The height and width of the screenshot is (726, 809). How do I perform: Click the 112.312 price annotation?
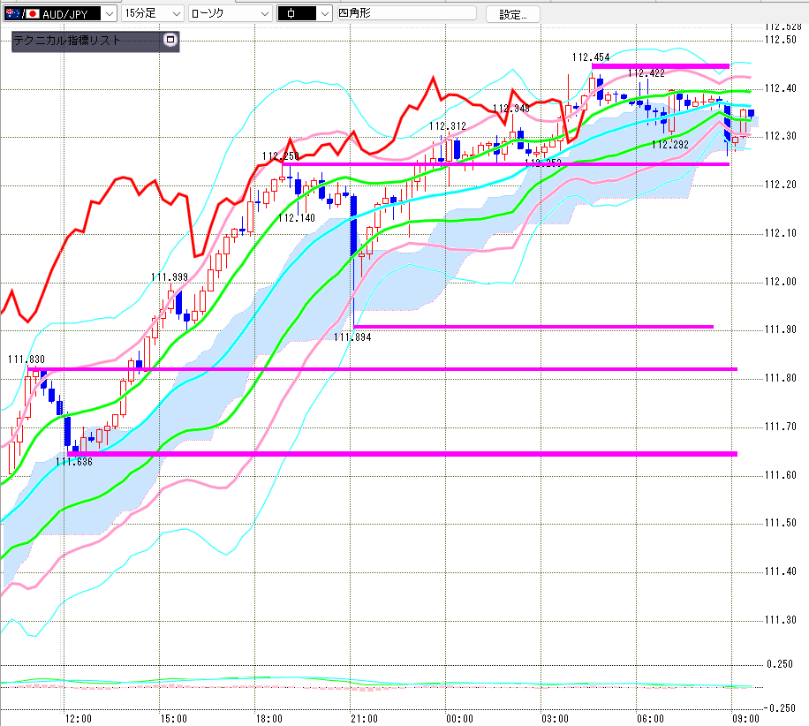pos(448,126)
